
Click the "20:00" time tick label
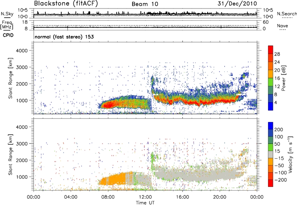point(219,197)
